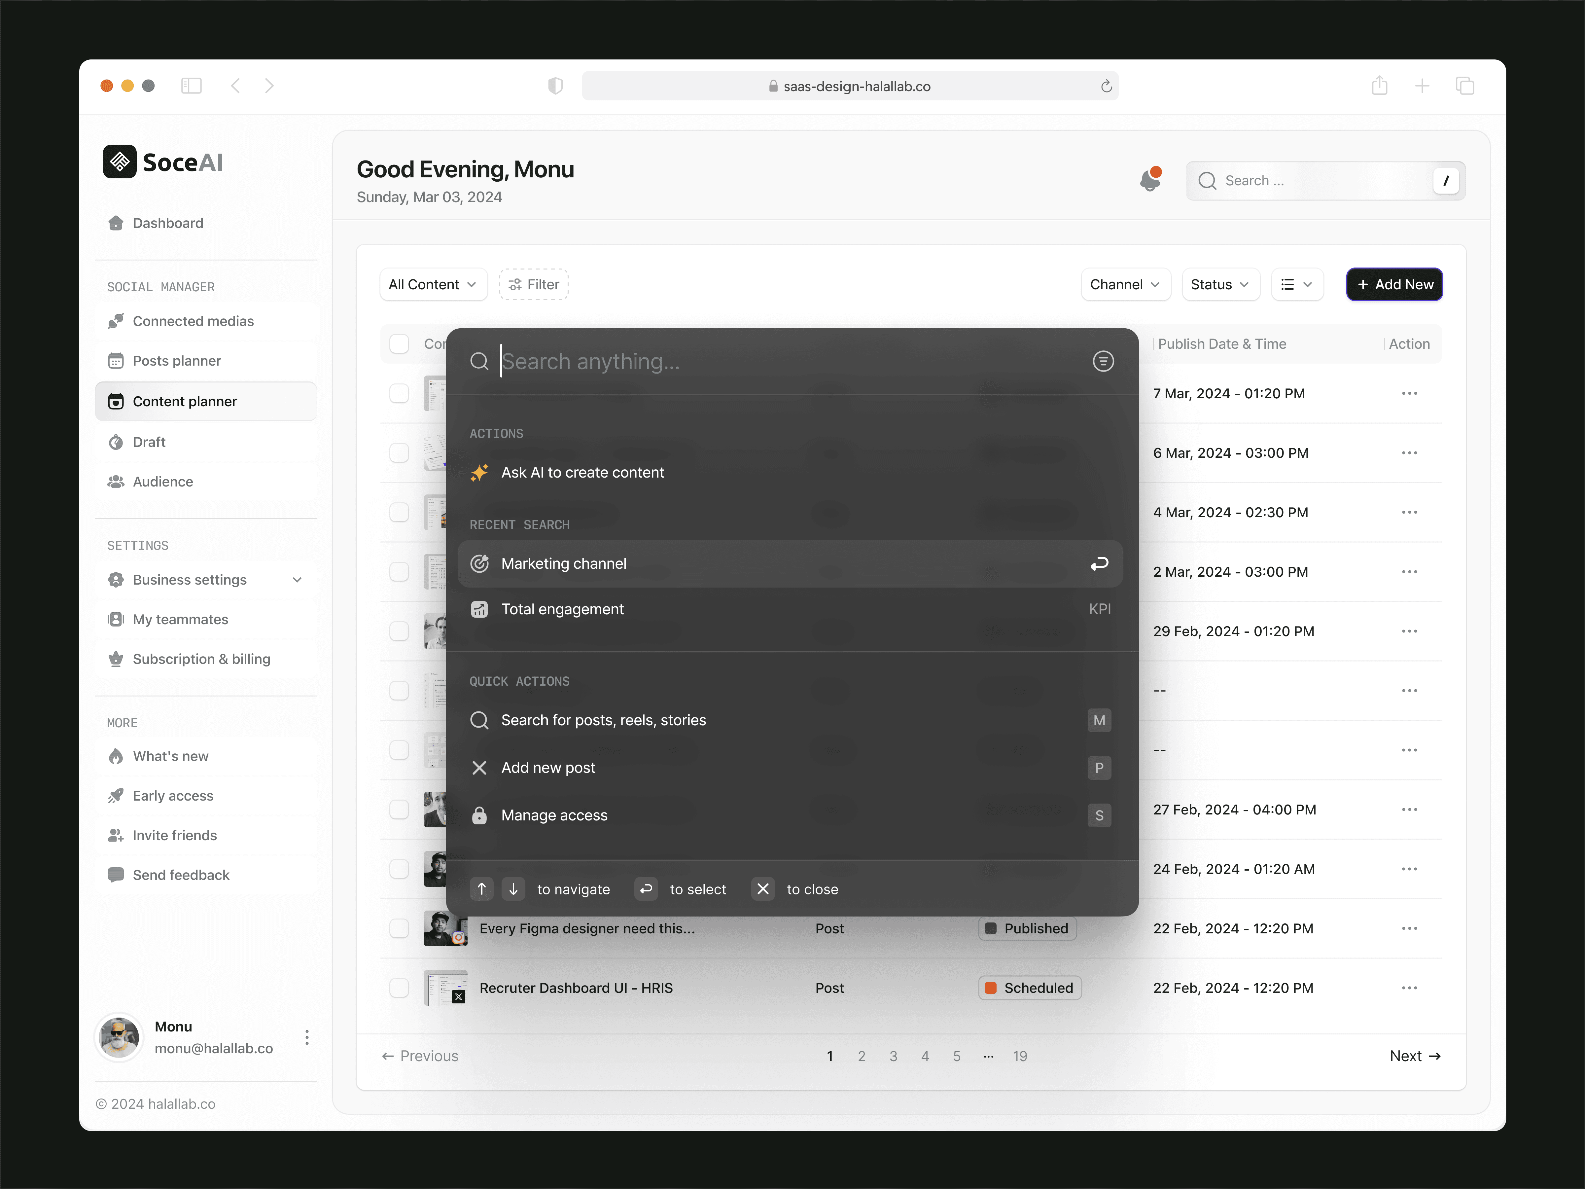Open the All Content dropdown
Viewport: 1585px width, 1189px height.
[433, 284]
